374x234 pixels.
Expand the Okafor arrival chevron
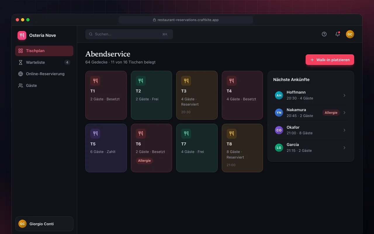pyautogui.click(x=344, y=130)
